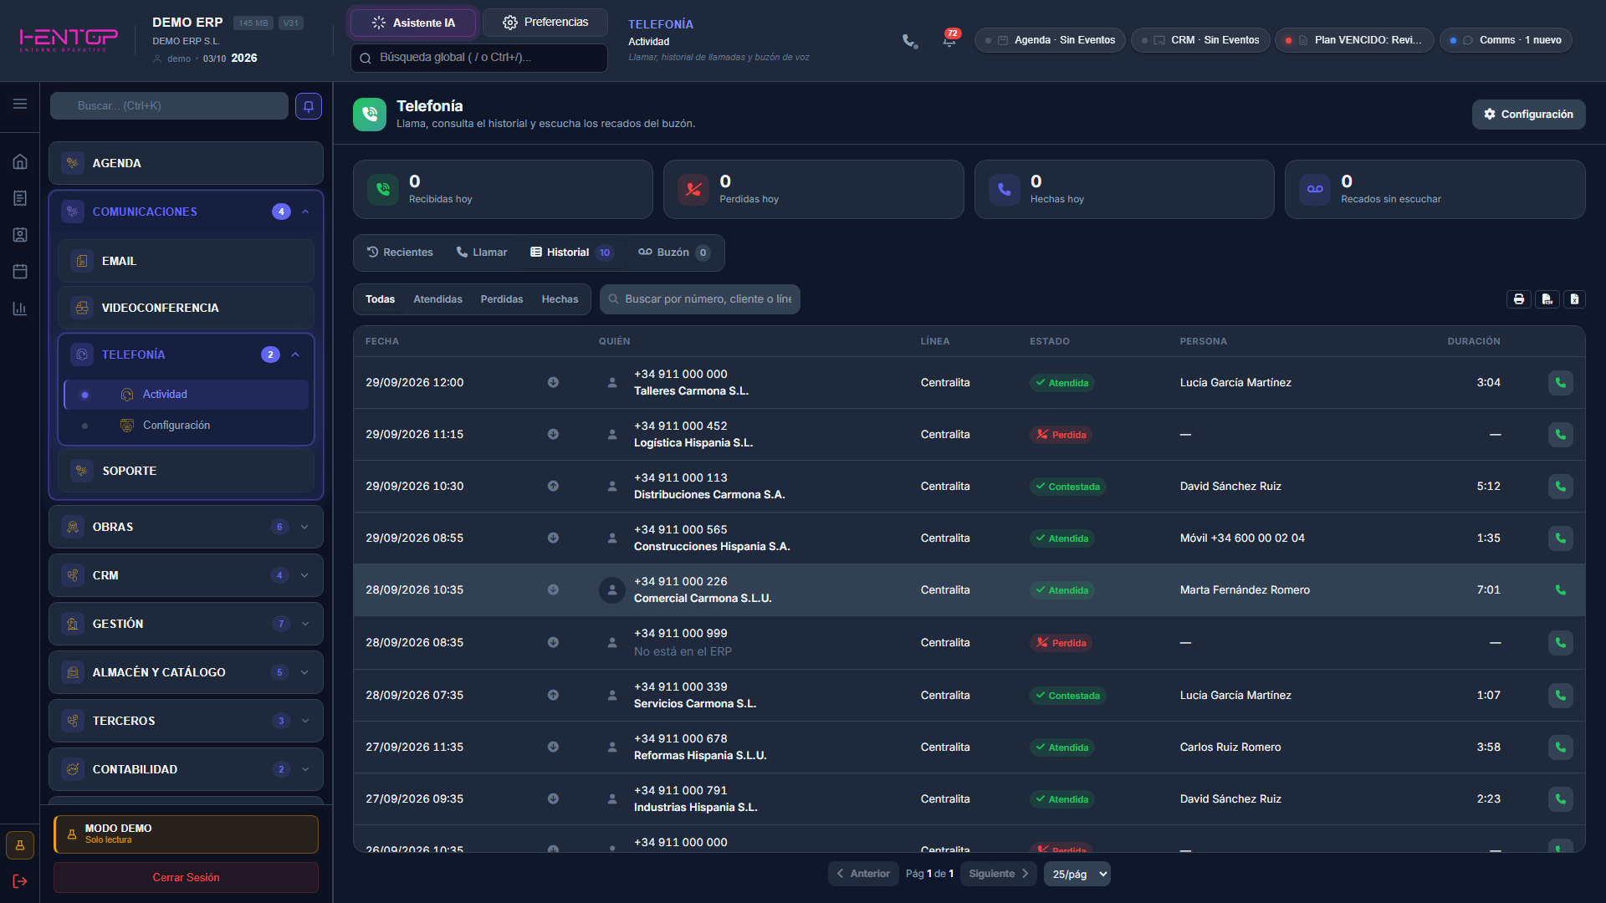Focus the Buscar por número search field

coord(700,299)
